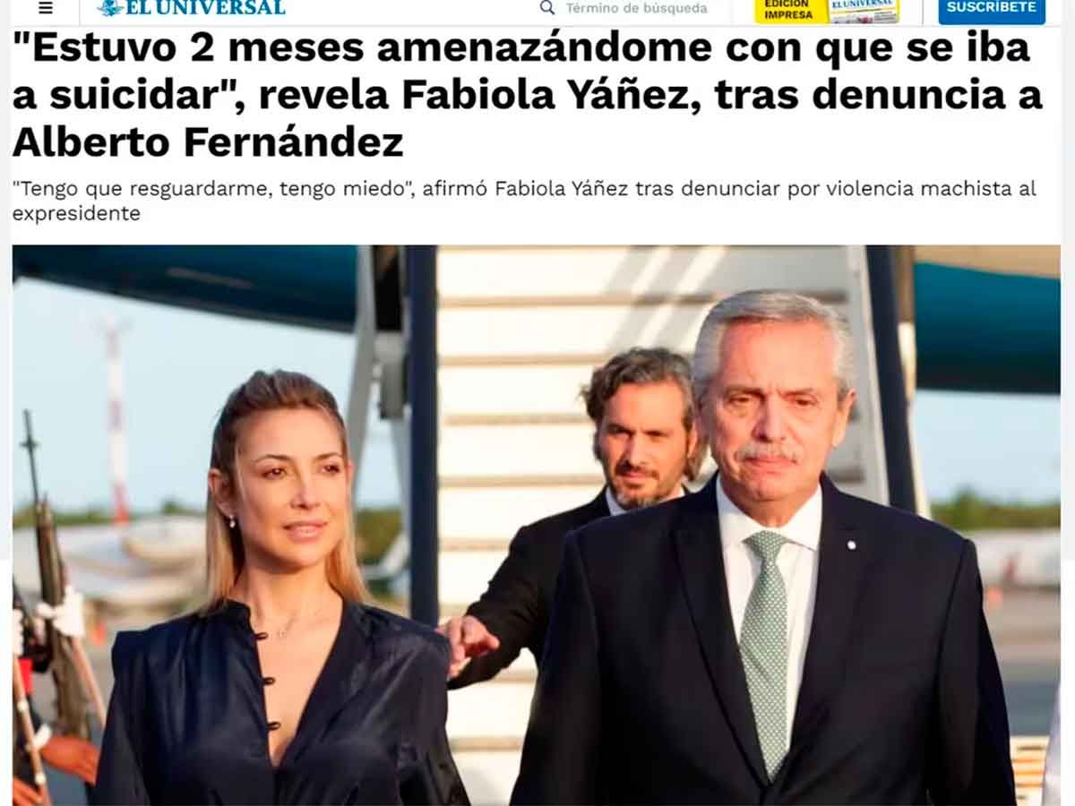The image size is (1075, 806).
Task: Click "Alberto Fernández" in the headline
Action: (208, 141)
